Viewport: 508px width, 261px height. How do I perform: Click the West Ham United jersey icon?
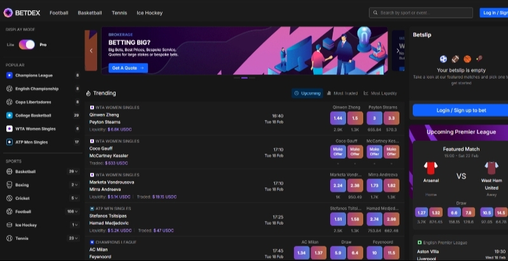click(491, 168)
